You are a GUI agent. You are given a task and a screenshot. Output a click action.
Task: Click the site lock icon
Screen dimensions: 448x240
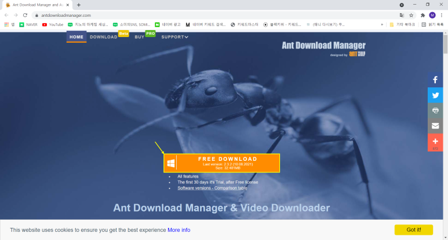pyautogui.click(x=37, y=16)
